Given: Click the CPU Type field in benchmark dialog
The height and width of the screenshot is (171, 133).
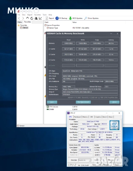Looking at the screenshot, I should 90,71.
